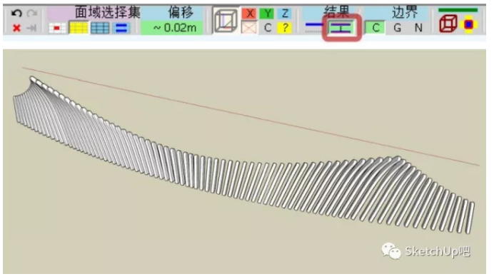Select the yellow grid face selection mode
Screen dimensions: 494x279
[x=79, y=28]
